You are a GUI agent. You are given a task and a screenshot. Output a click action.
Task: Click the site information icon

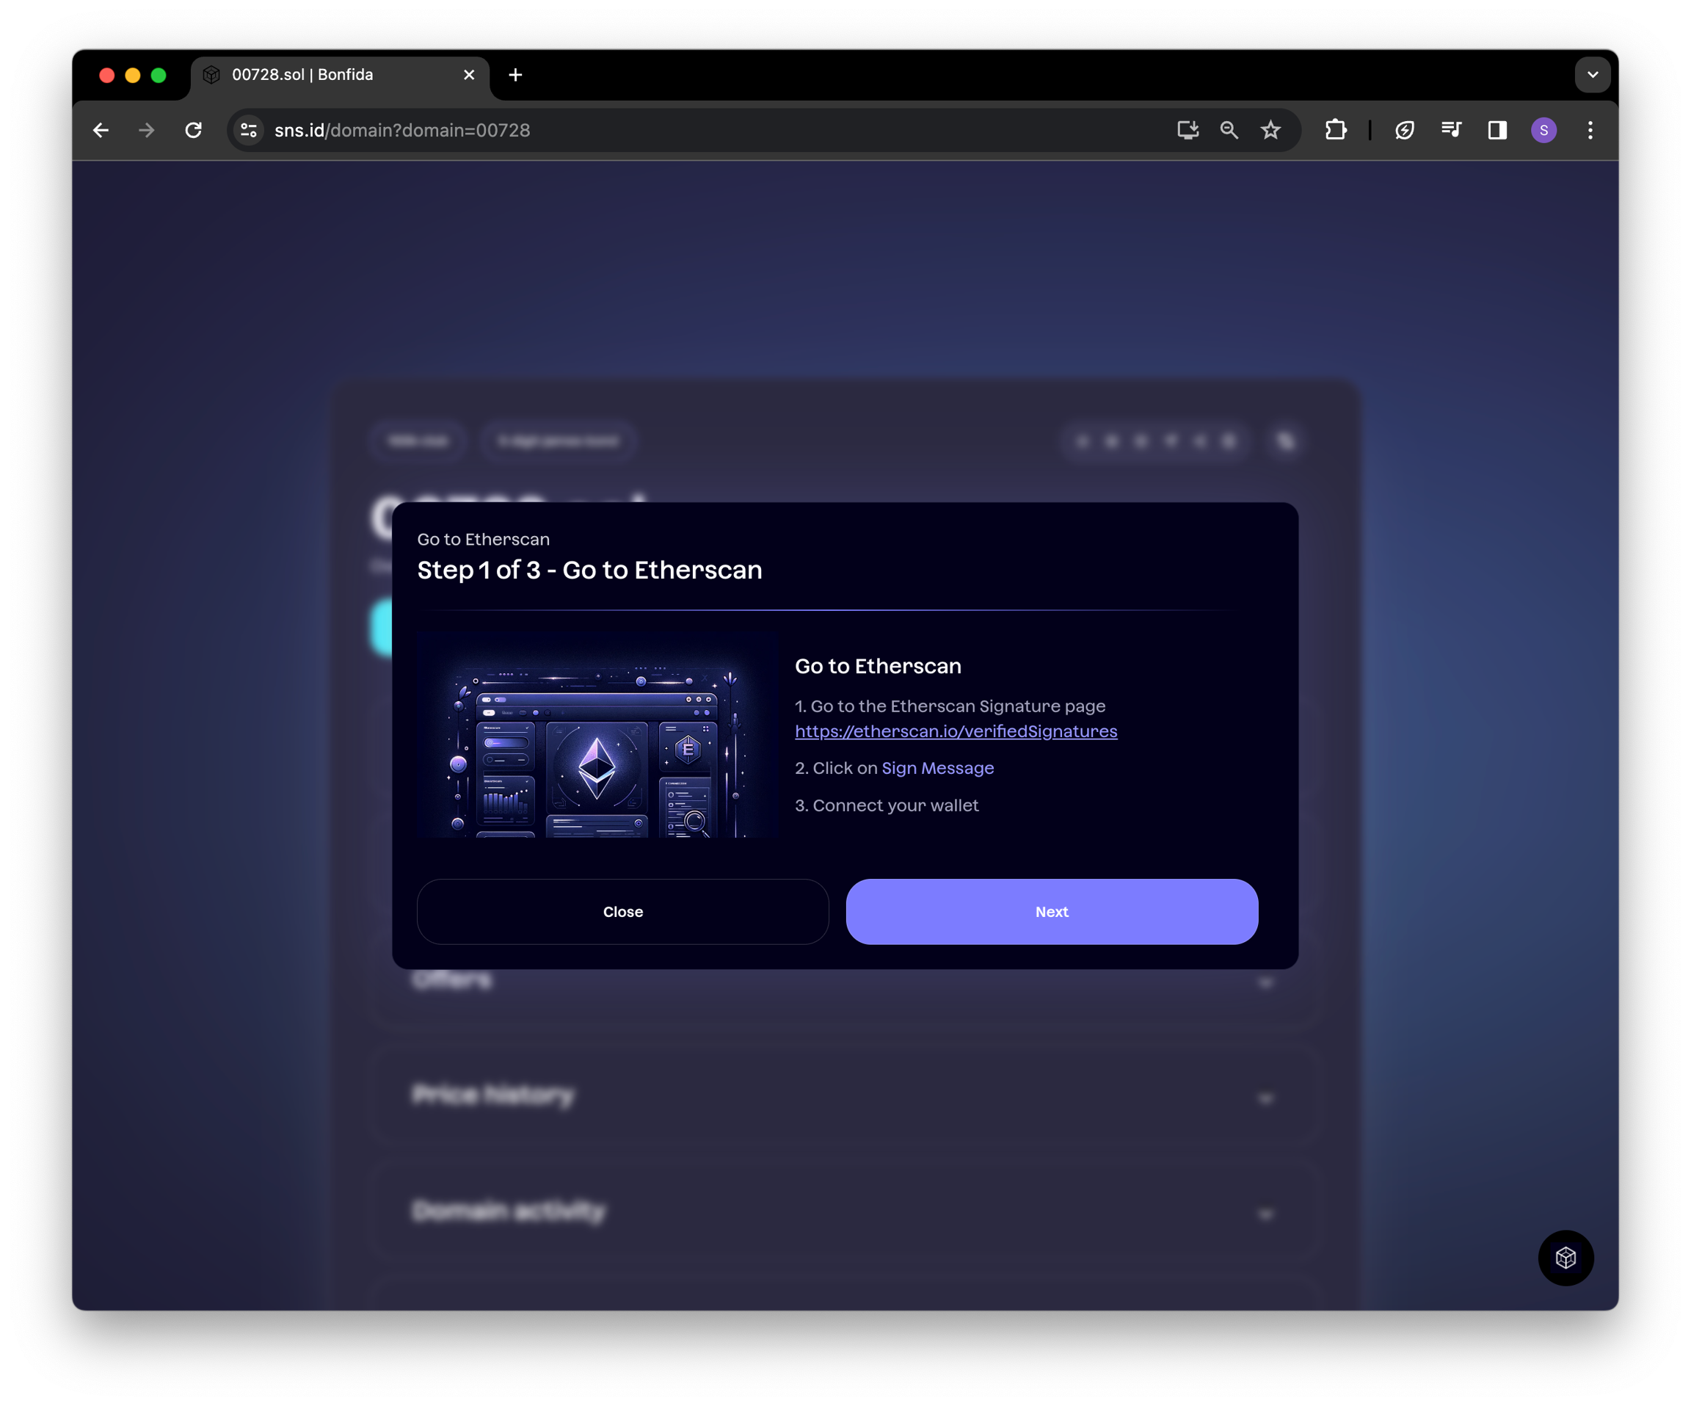click(249, 131)
